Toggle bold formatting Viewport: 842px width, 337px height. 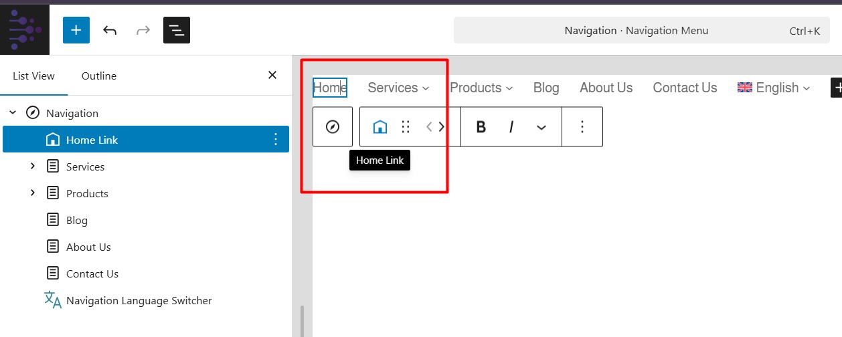pyautogui.click(x=481, y=126)
